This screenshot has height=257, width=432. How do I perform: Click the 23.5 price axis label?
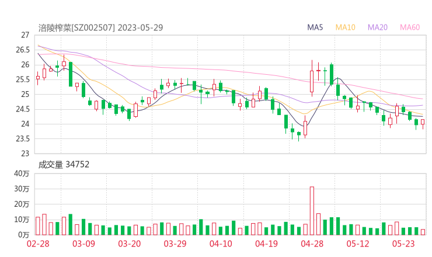click(x=23, y=138)
